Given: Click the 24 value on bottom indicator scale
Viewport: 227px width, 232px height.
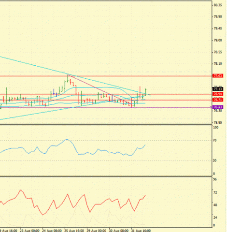Looking at the screenshot, I should [x=215, y=217].
